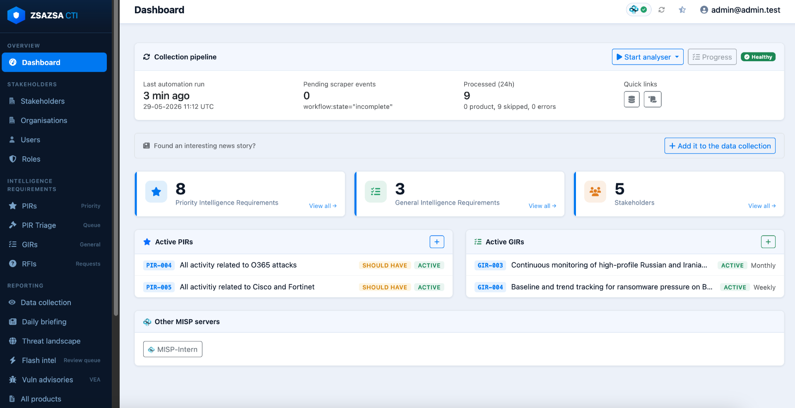The image size is (795, 408).
Task: Select Dashboard in the sidebar
Action: (x=54, y=62)
